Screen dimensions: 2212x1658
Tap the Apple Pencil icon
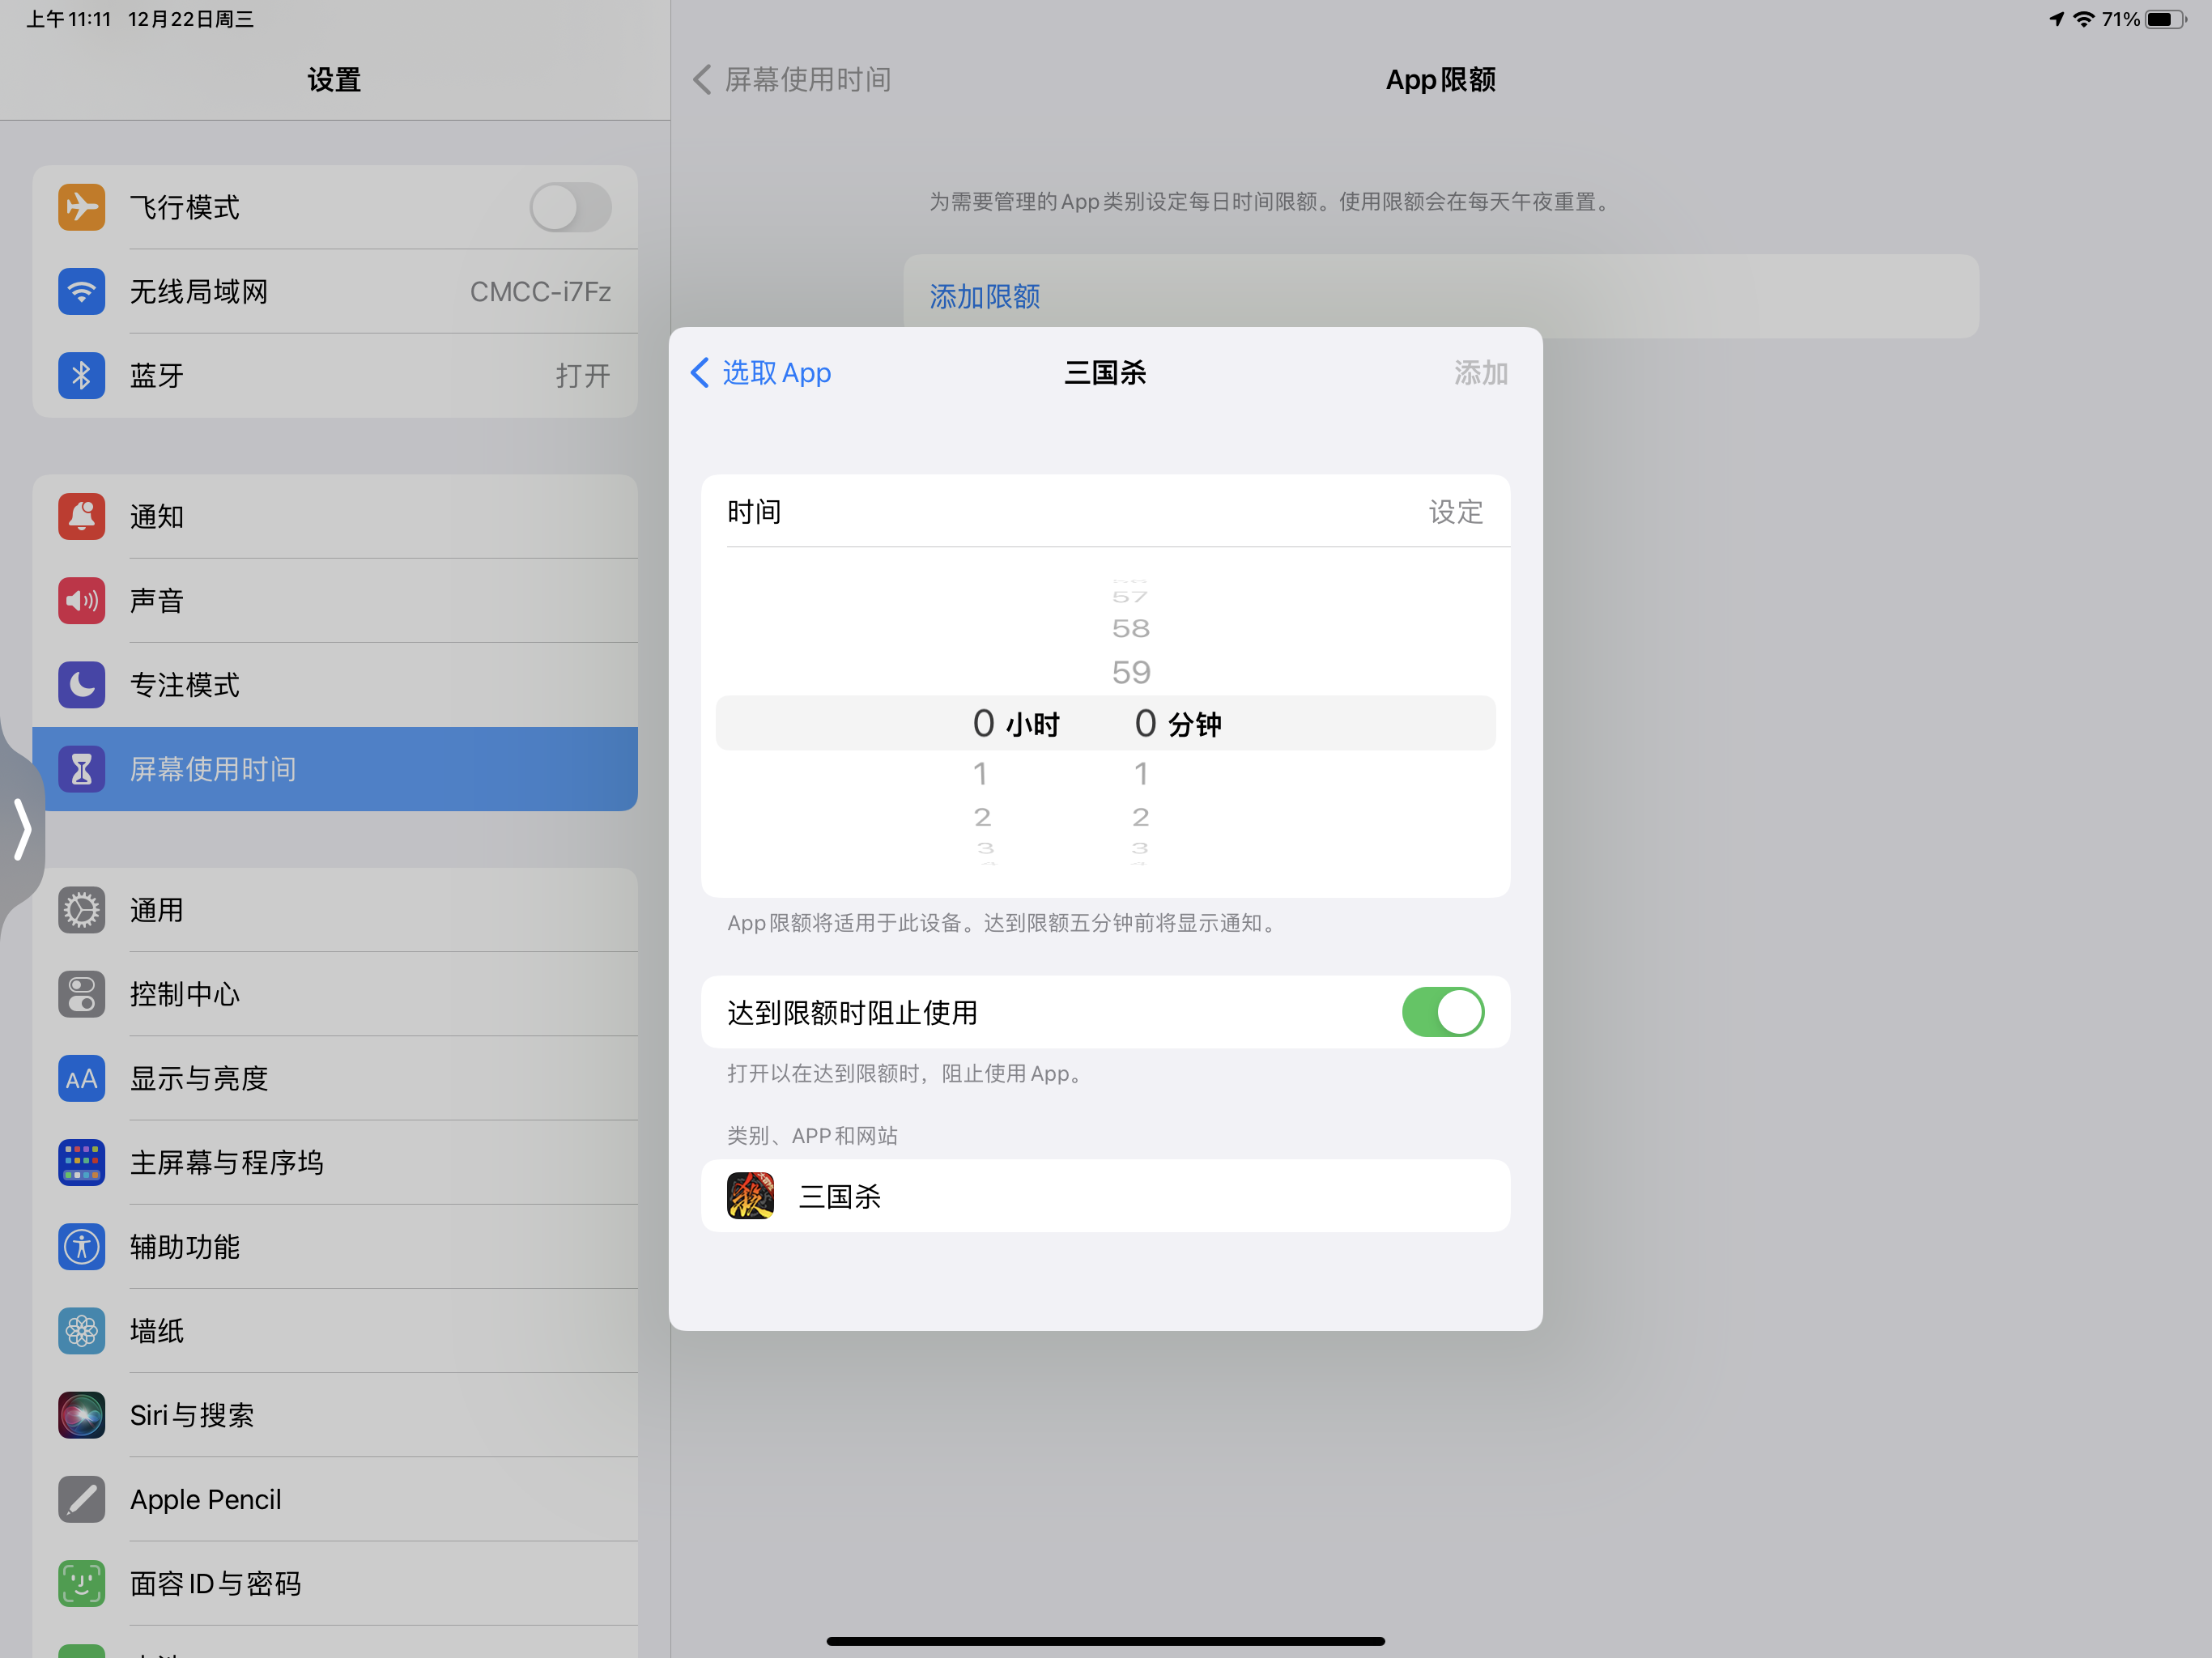click(81, 1499)
